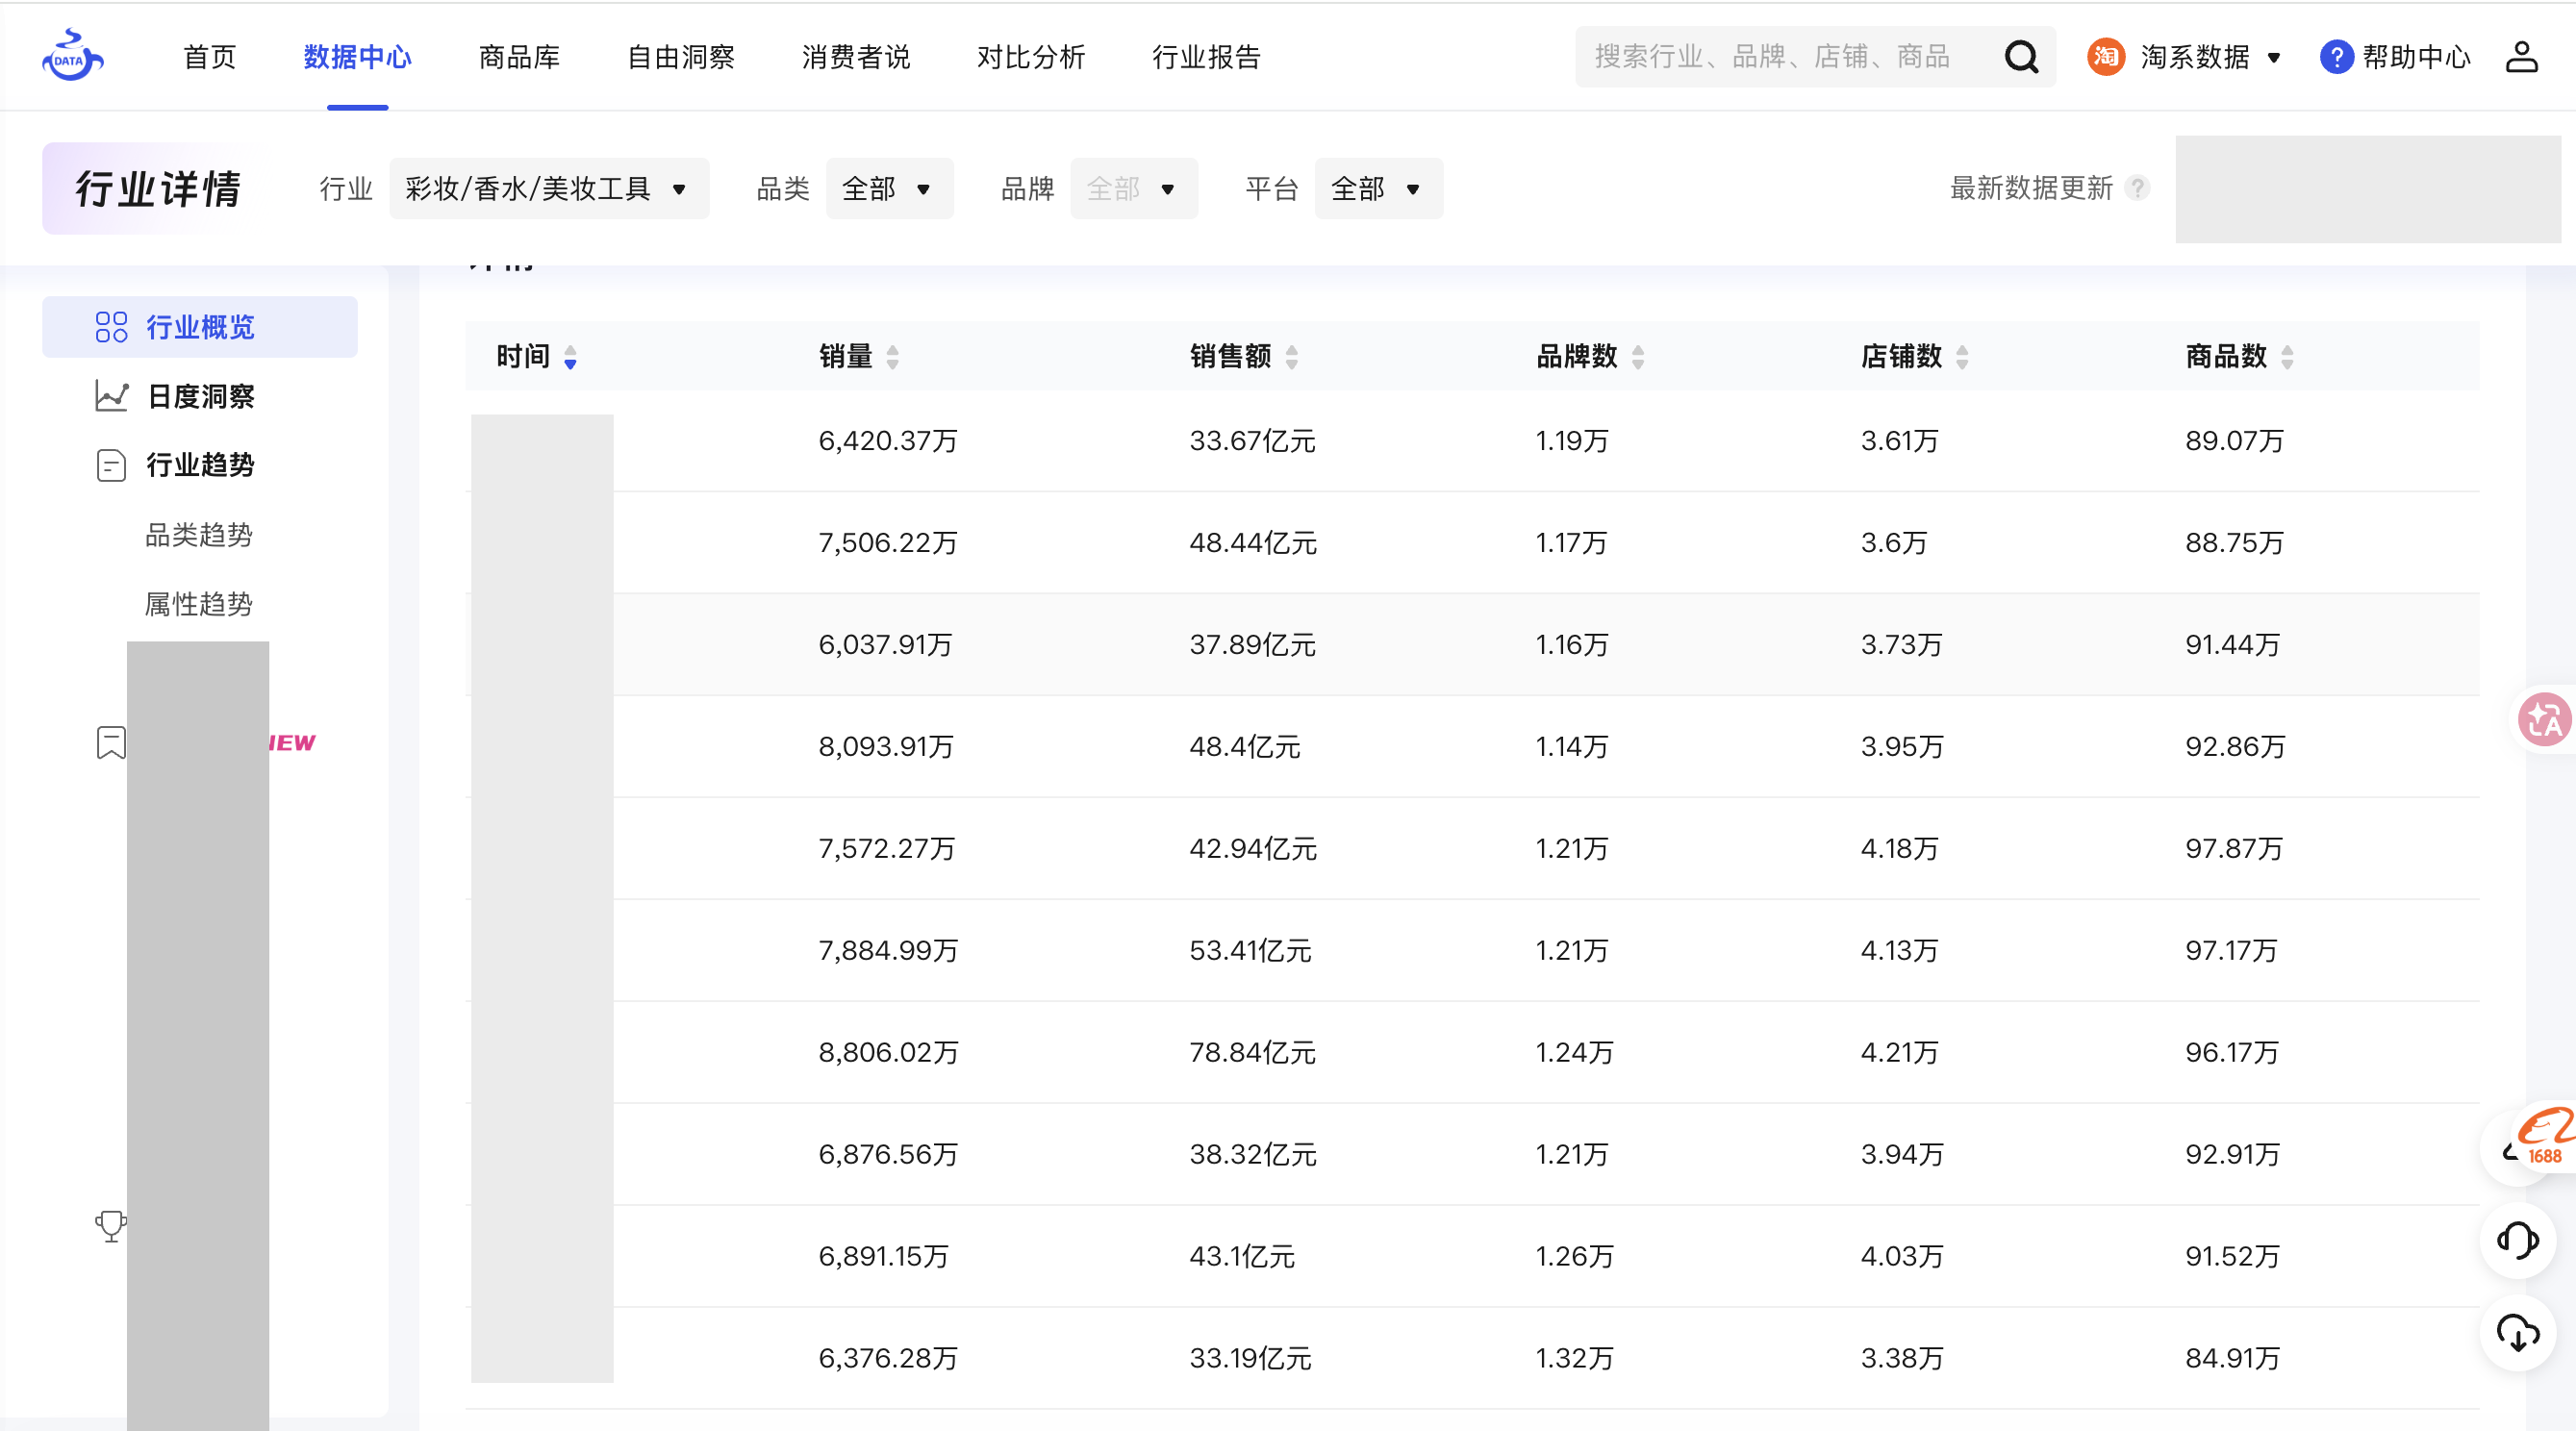2576x1431 pixels.
Task: Click the 最新数据更新 info question icon
Action: [x=2137, y=188]
